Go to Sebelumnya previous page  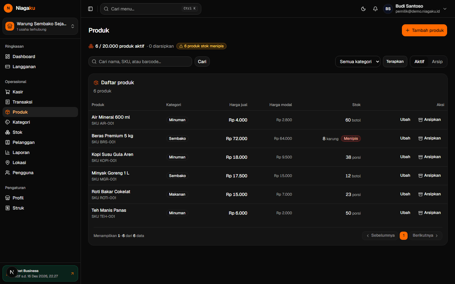[380, 235]
